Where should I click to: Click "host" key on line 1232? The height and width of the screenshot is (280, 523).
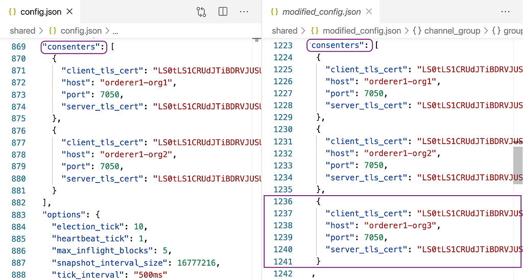pyautogui.click(x=340, y=153)
